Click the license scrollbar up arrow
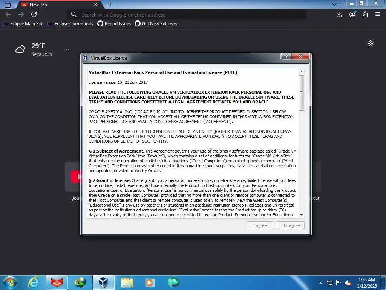 tap(301, 72)
